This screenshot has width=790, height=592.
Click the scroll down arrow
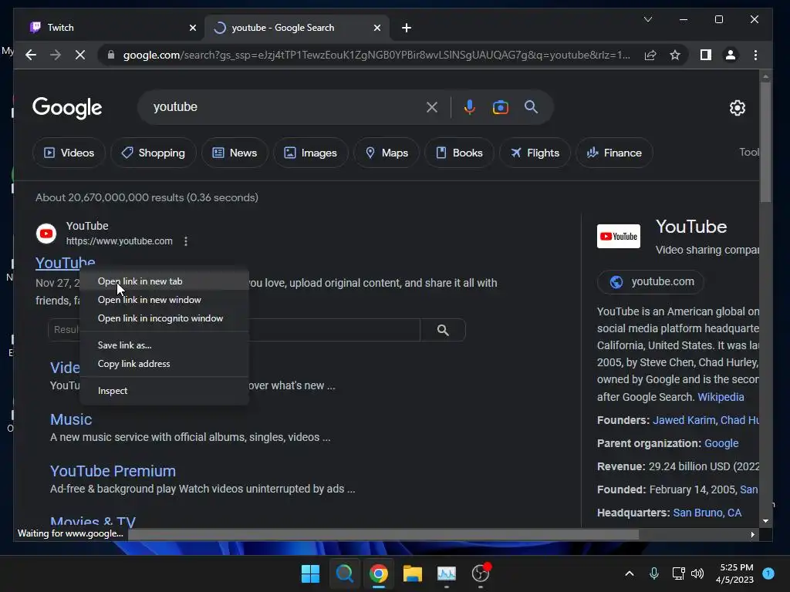tap(766, 521)
